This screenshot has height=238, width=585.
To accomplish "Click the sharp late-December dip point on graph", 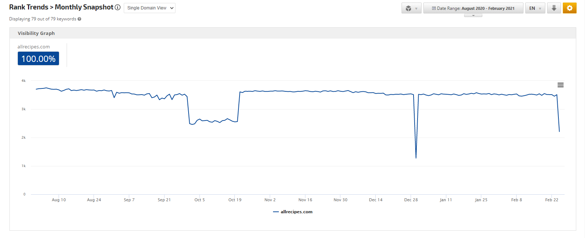I will pos(416,158).
